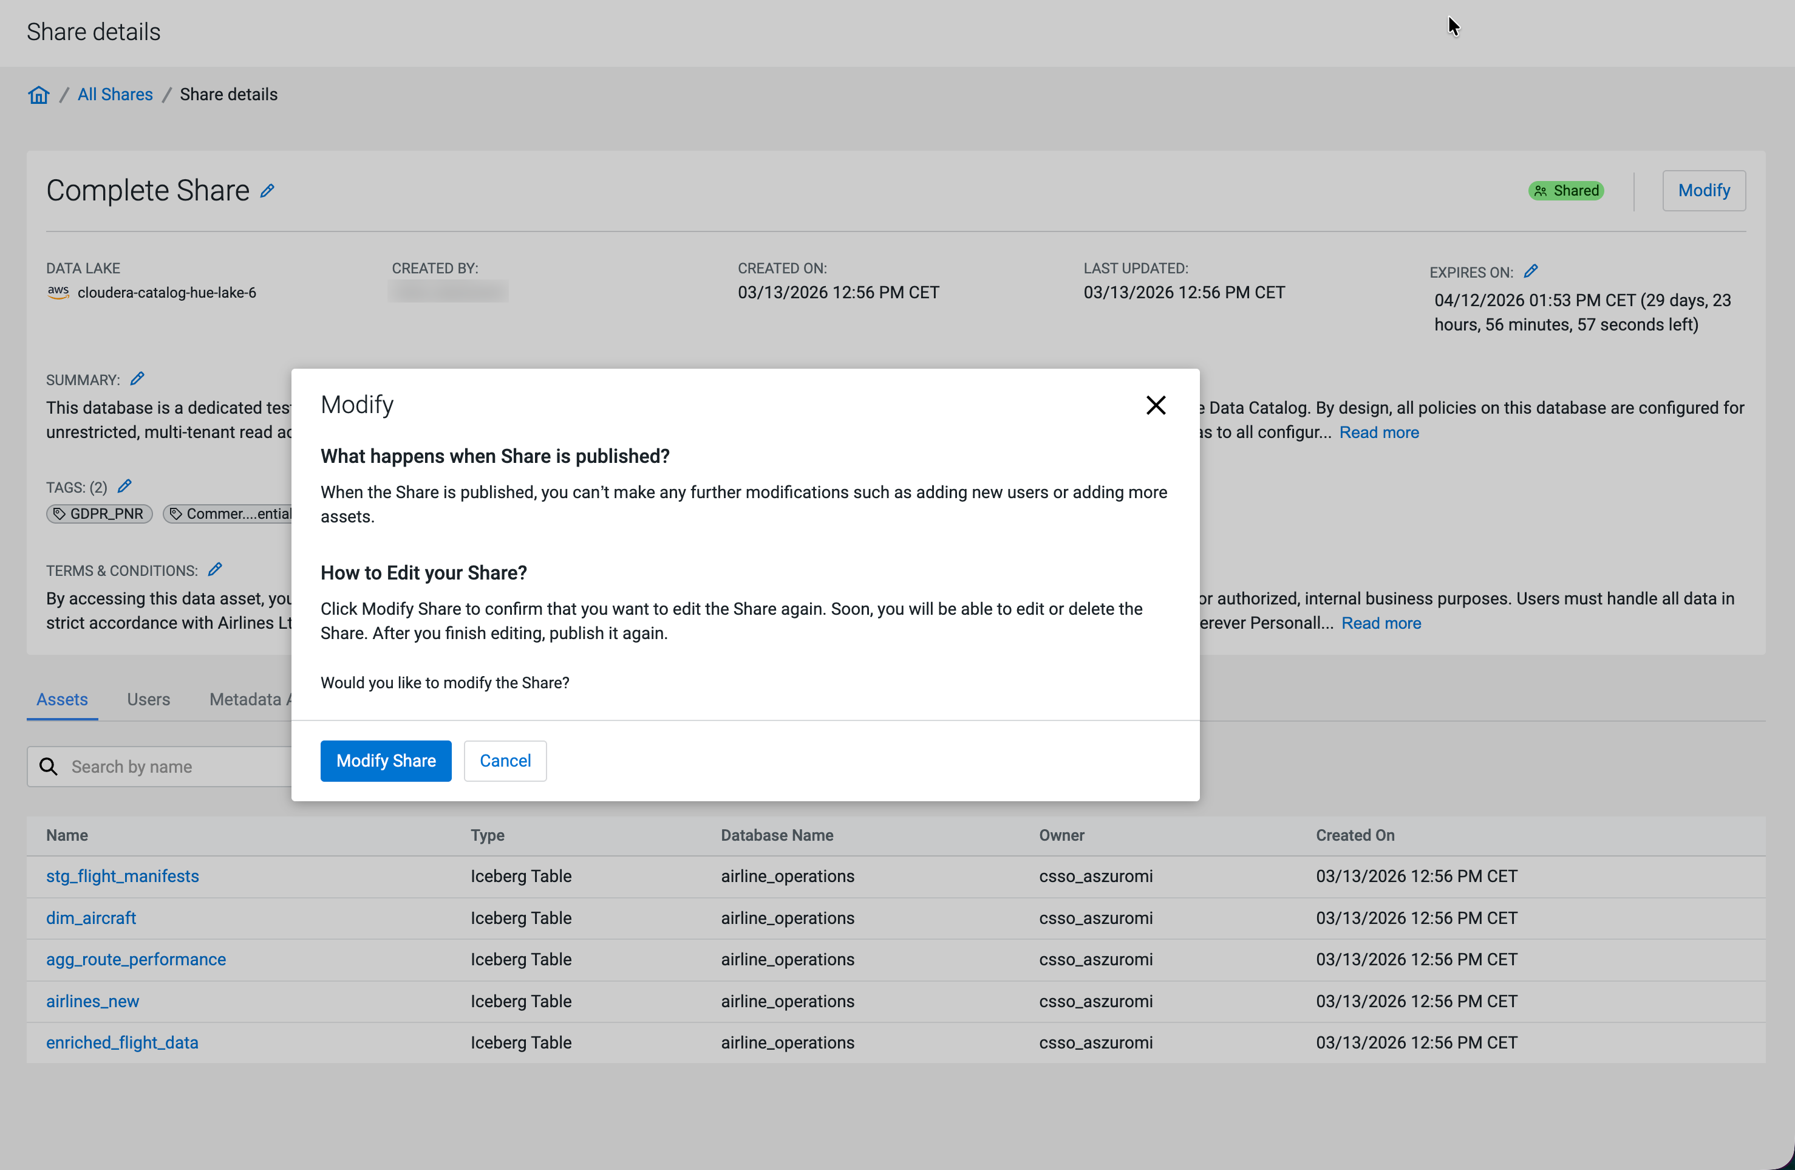Expand Terms & Conditions Read more link
Image resolution: width=1795 pixels, height=1170 pixels.
[x=1381, y=623]
